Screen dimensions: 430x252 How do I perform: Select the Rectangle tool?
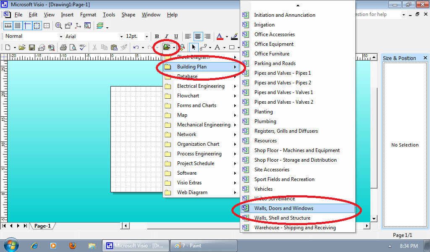(x=232, y=47)
